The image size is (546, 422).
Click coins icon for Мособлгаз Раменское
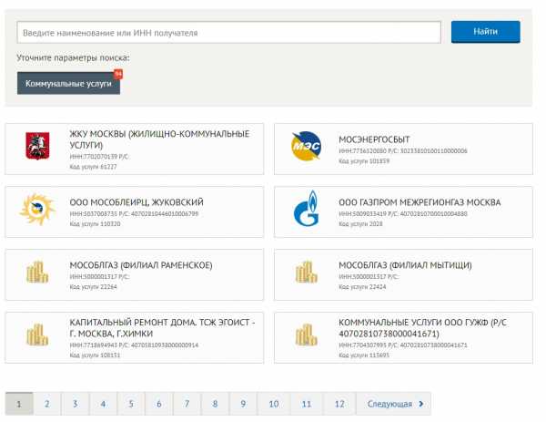tap(37, 272)
